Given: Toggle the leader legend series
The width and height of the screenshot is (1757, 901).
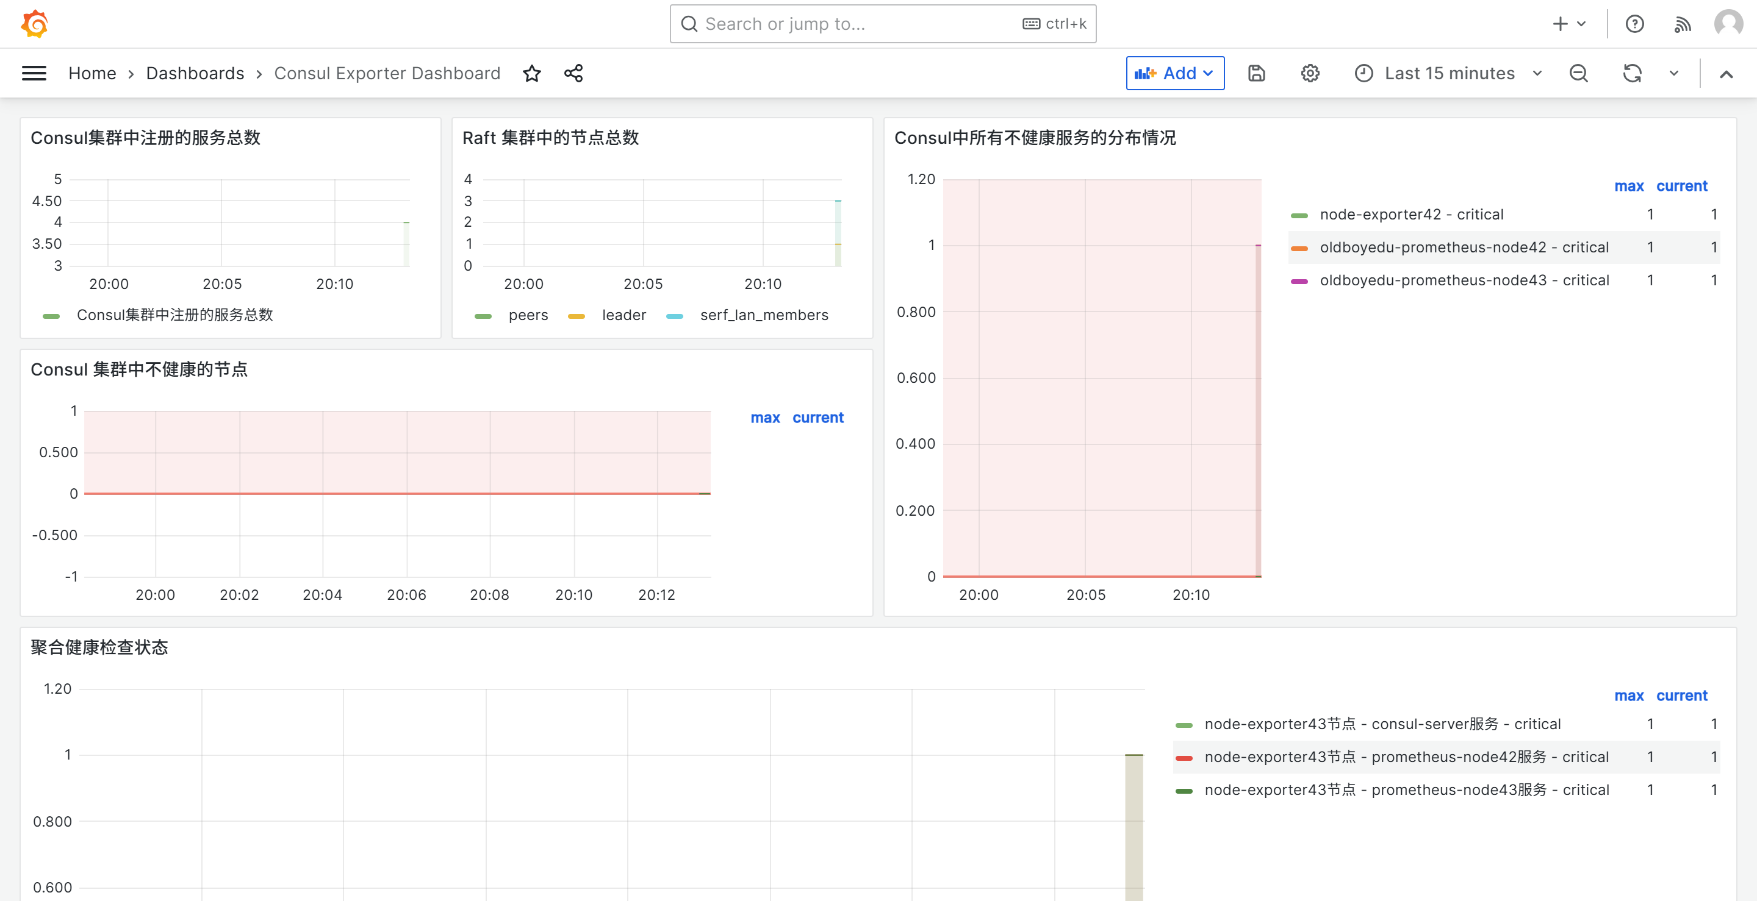Looking at the screenshot, I should [623, 315].
